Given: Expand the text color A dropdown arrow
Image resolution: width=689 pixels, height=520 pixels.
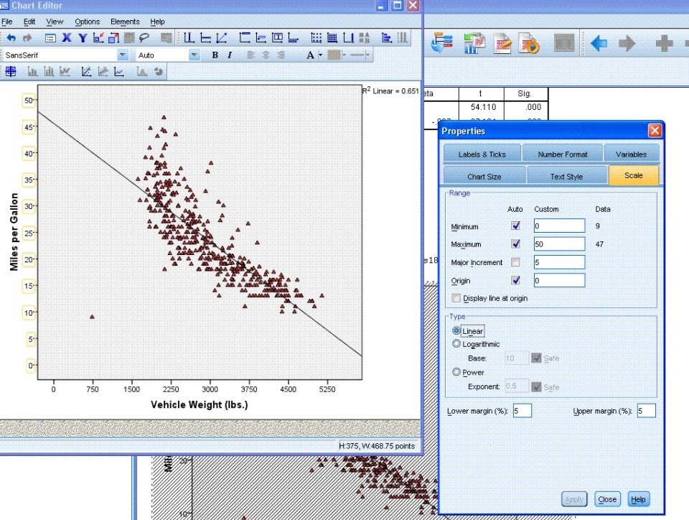Looking at the screenshot, I should point(319,55).
